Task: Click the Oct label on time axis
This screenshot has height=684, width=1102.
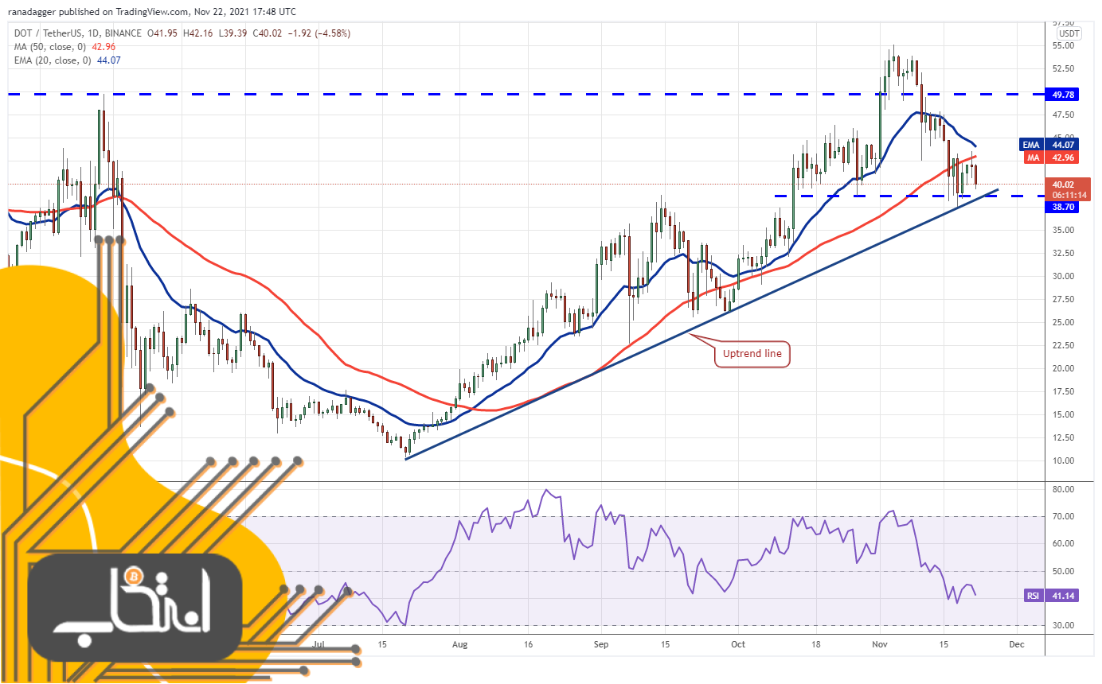Action: point(738,645)
